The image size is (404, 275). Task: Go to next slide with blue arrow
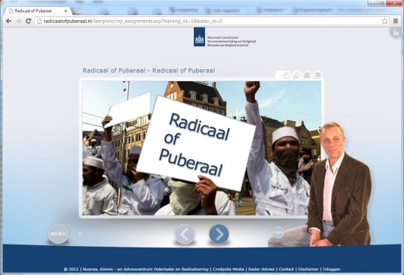(218, 234)
